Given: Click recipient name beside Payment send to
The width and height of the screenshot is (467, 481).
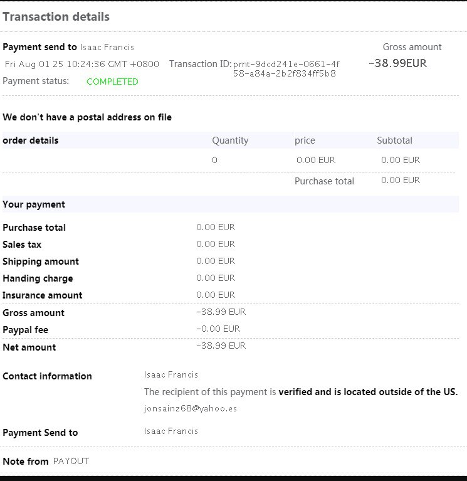Looking at the screenshot, I should tap(107, 47).
